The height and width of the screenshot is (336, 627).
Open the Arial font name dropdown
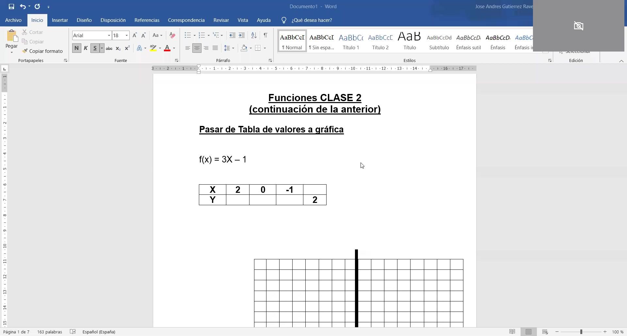point(109,36)
